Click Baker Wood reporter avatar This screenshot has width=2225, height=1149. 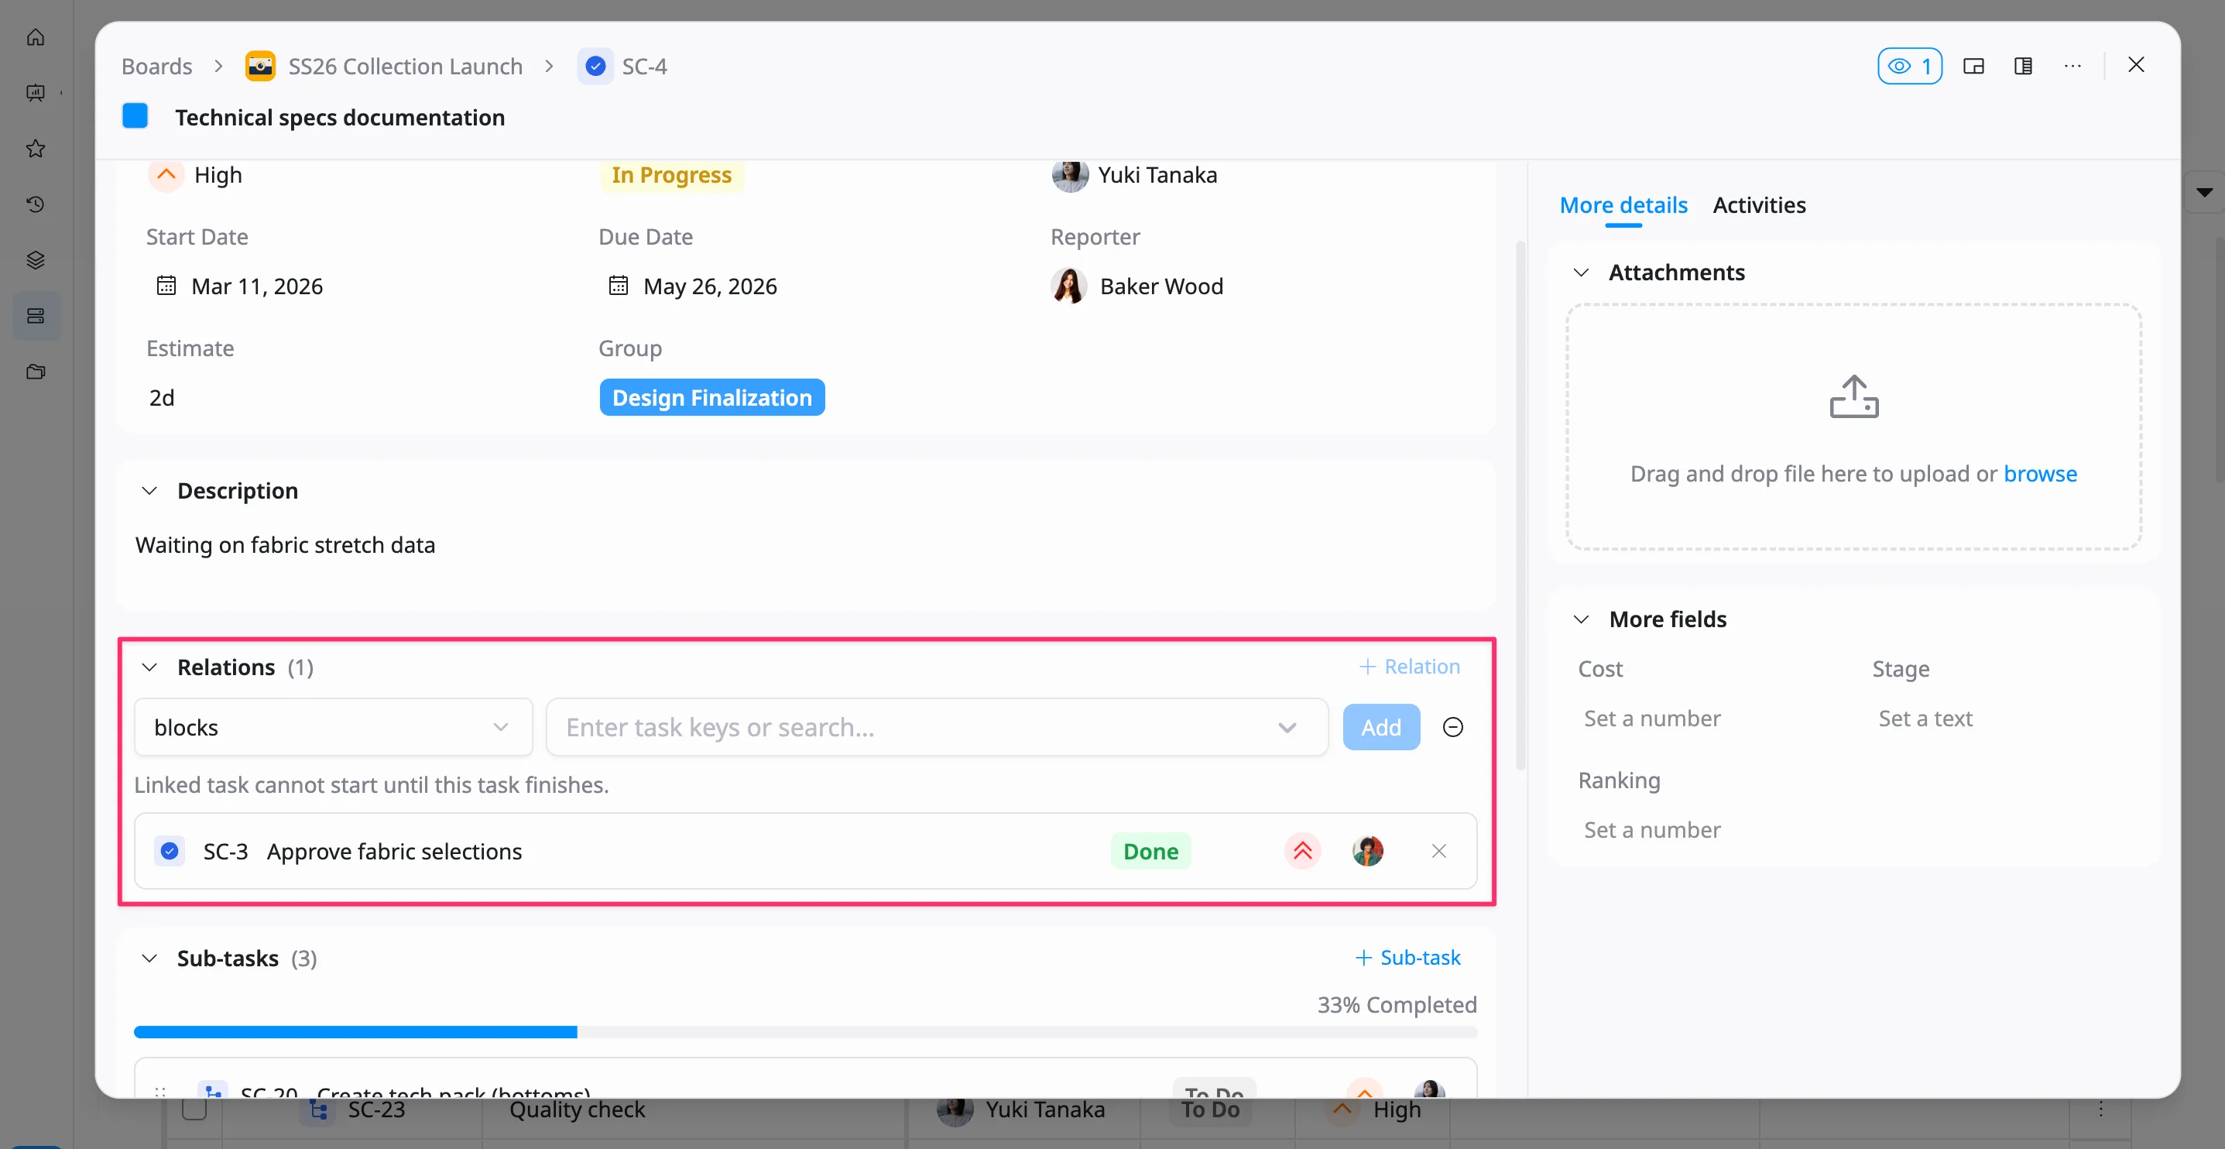click(x=1069, y=286)
